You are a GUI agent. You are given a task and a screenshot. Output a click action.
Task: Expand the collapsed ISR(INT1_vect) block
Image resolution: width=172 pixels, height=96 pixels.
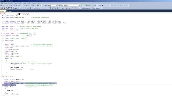[1, 34]
